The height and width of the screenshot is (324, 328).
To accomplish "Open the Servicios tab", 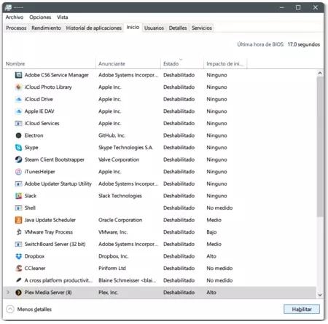I will (x=202, y=28).
